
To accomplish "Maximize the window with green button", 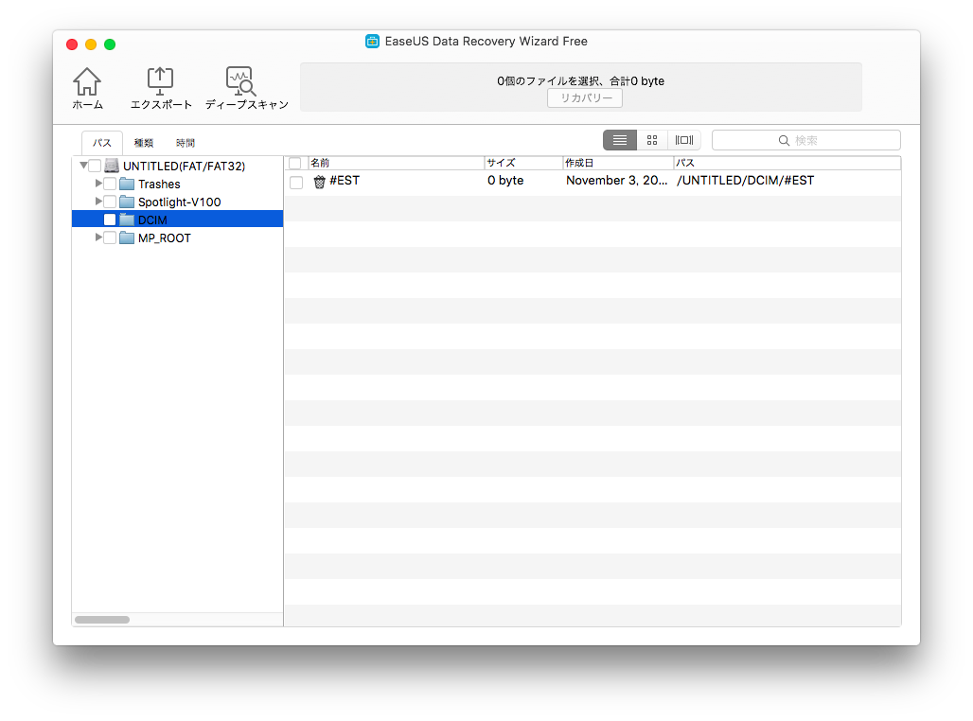I will point(110,44).
